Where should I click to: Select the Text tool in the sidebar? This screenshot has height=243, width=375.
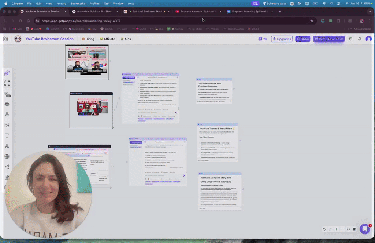pos(7,135)
